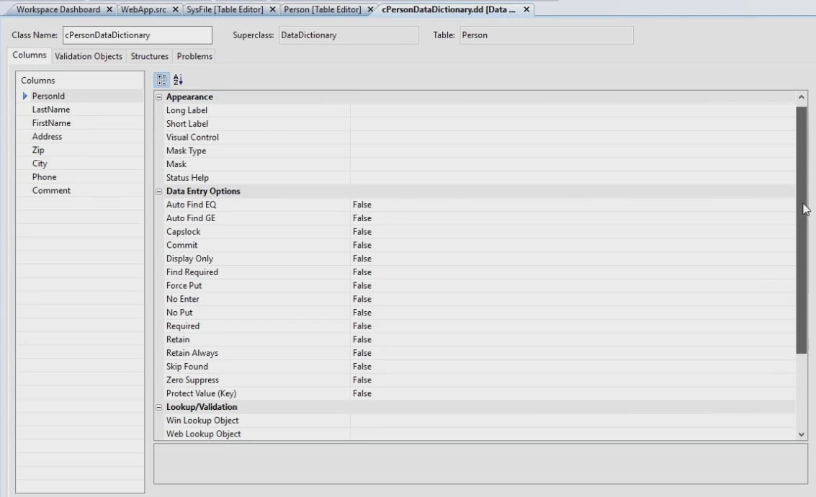
Task: Click the property grid vertical scrollbar thumb
Action: 802,230
